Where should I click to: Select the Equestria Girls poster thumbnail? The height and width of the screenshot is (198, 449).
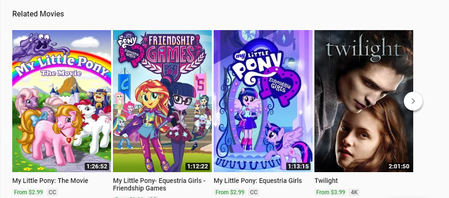click(263, 101)
